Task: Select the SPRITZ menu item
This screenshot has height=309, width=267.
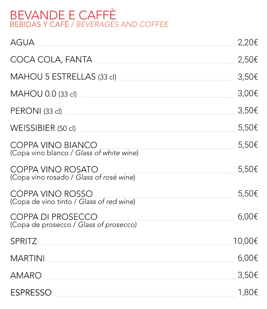Action: coord(23,241)
